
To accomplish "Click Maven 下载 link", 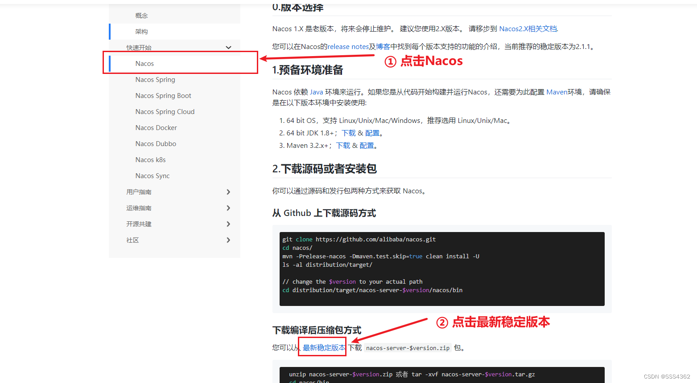I will tap(343, 146).
